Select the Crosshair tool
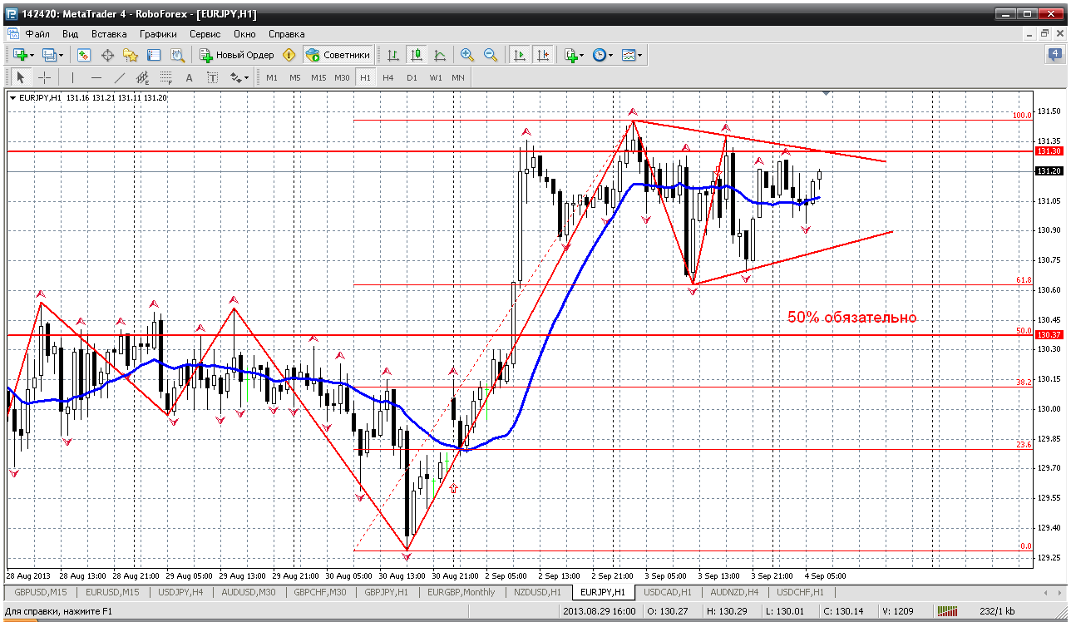 (x=44, y=77)
